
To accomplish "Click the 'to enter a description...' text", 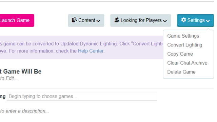I will click(24, 111).
